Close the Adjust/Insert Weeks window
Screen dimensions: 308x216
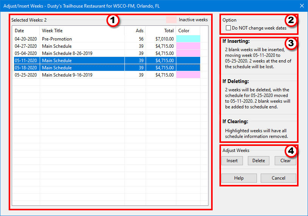coord(302,6)
